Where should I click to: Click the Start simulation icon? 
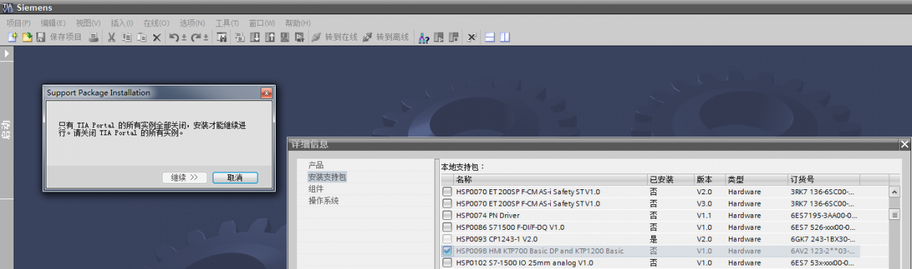click(x=284, y=37)
